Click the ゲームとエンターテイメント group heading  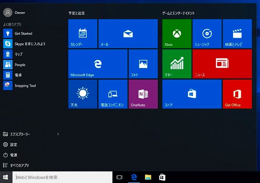point(179,13)
